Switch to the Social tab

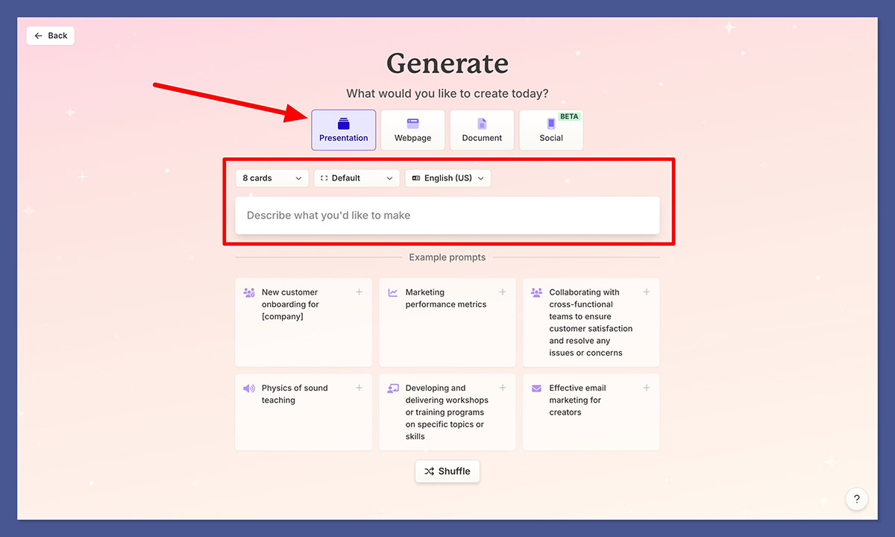(551, 131)
